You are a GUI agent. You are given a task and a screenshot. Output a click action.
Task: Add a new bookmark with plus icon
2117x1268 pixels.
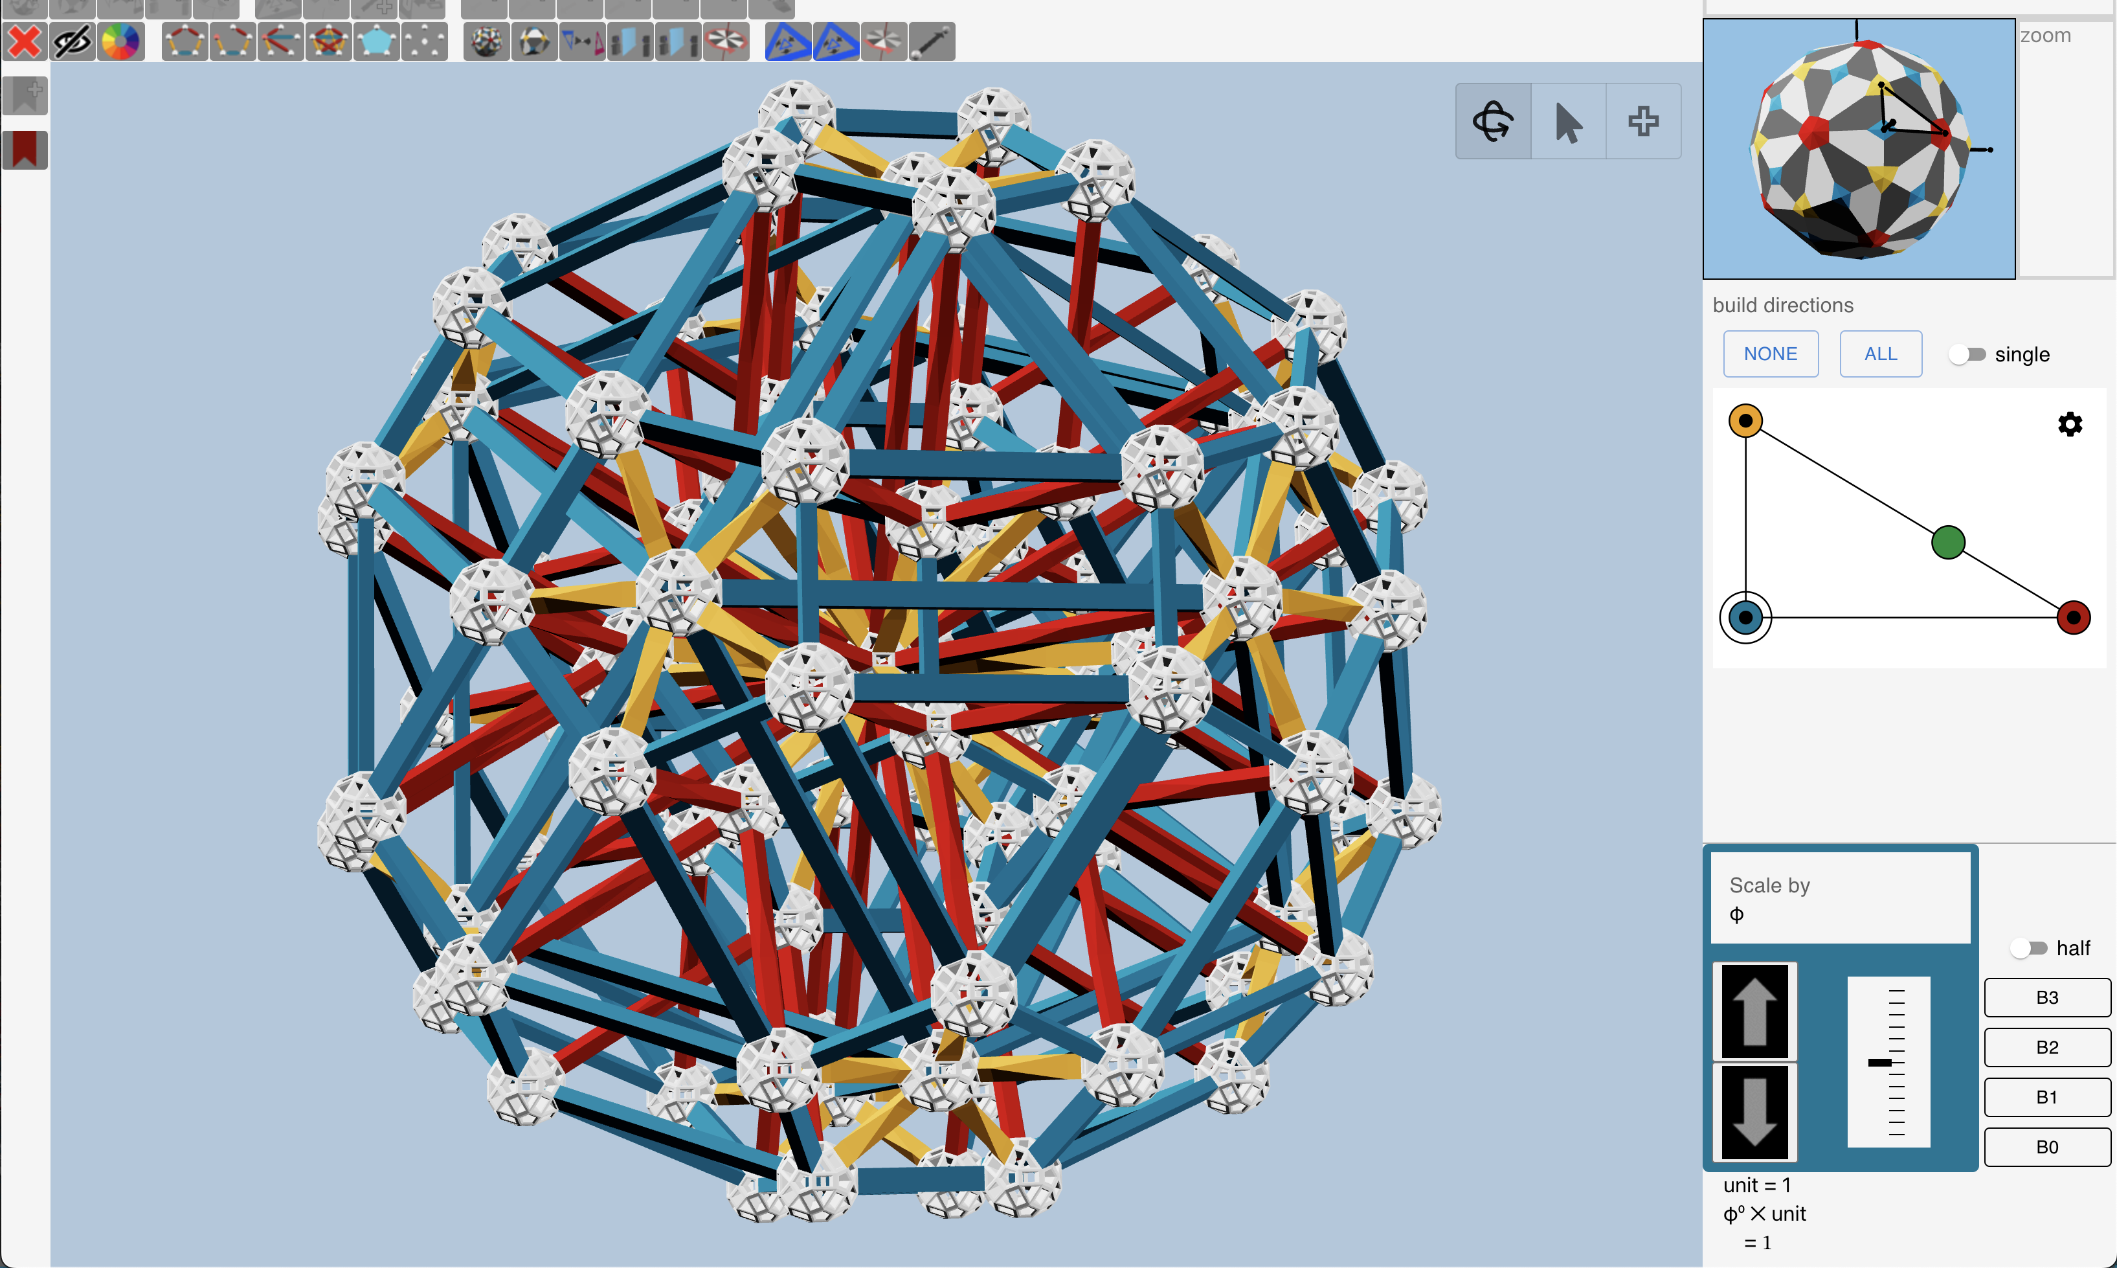point(25,95)
